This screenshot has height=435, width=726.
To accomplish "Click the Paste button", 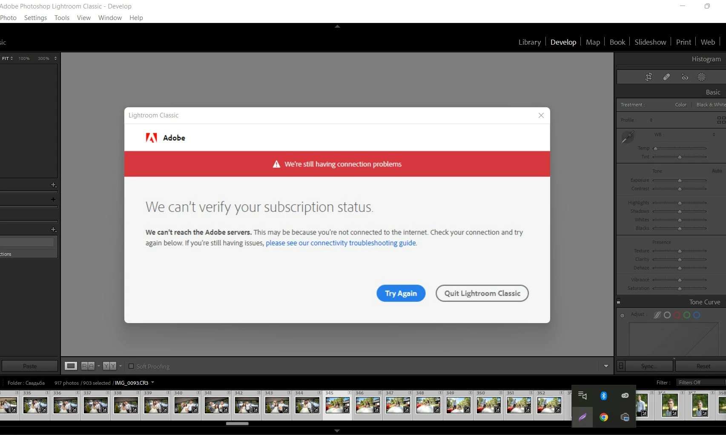I will tap(30, 366).
